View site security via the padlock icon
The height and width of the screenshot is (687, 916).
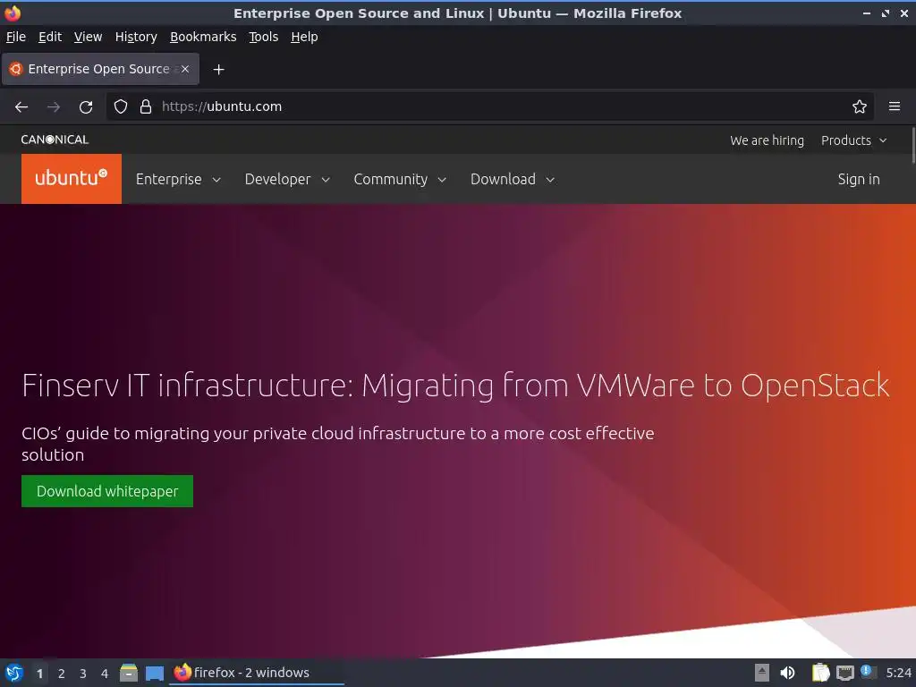146,106
